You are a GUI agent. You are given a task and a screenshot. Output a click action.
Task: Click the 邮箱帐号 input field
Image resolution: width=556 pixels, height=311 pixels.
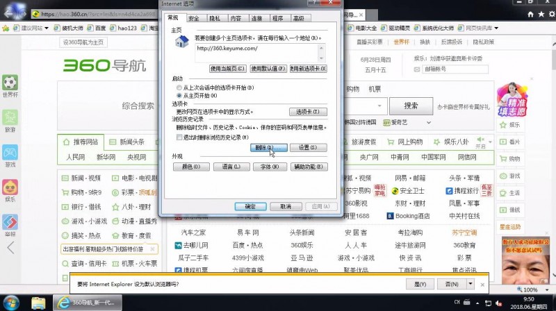point(455,69)
